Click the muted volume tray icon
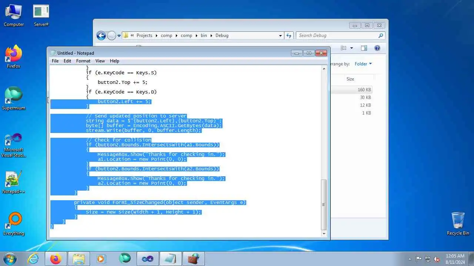The image size is (474, 266). point(437,259)
